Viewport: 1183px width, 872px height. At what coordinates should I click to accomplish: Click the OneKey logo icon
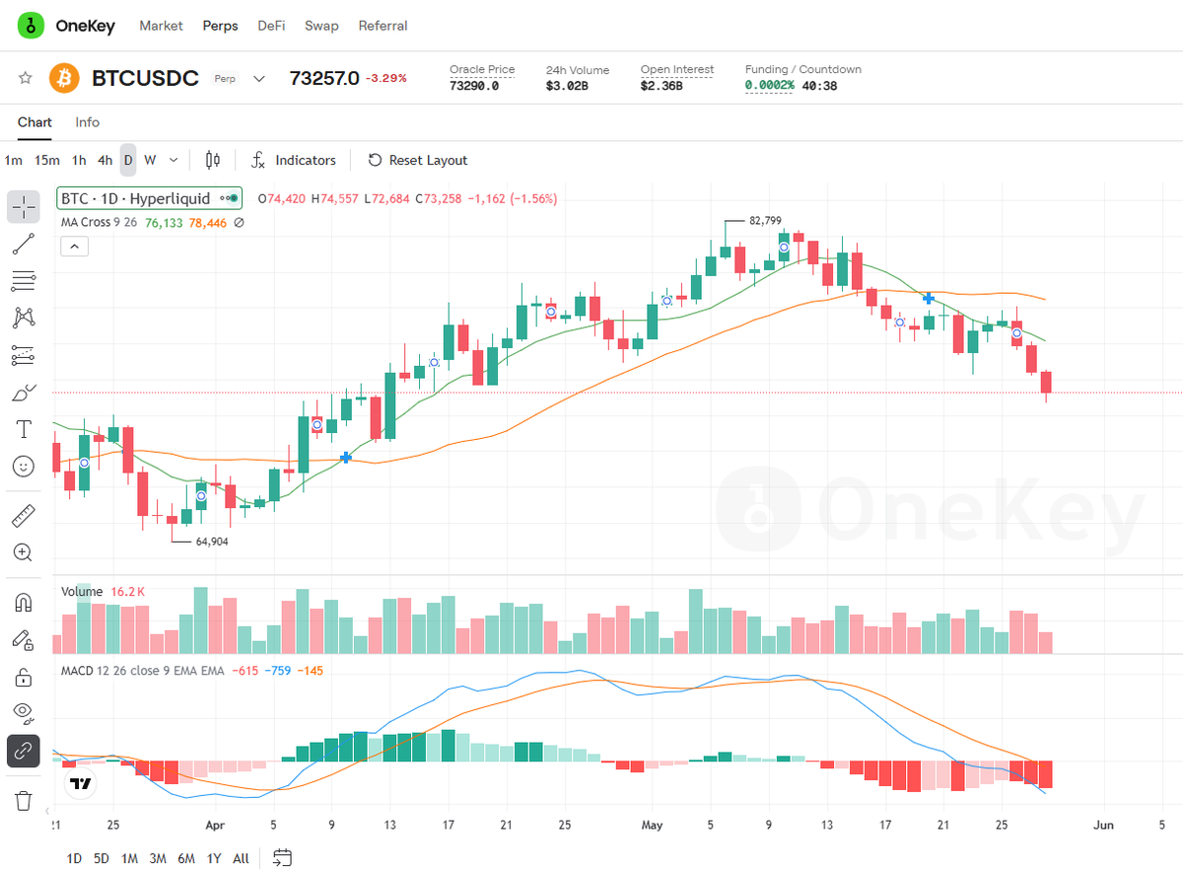[33, 26]
